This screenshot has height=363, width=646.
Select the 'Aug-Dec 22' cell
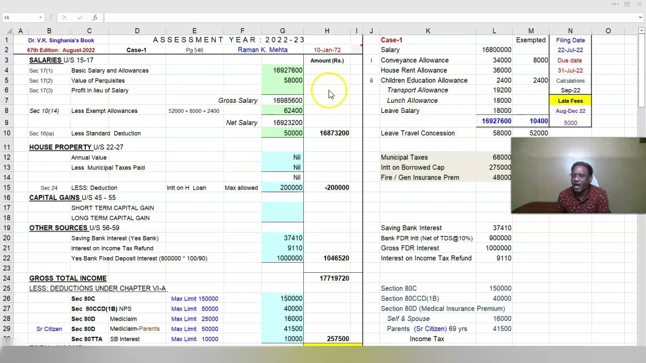point(570,111)
